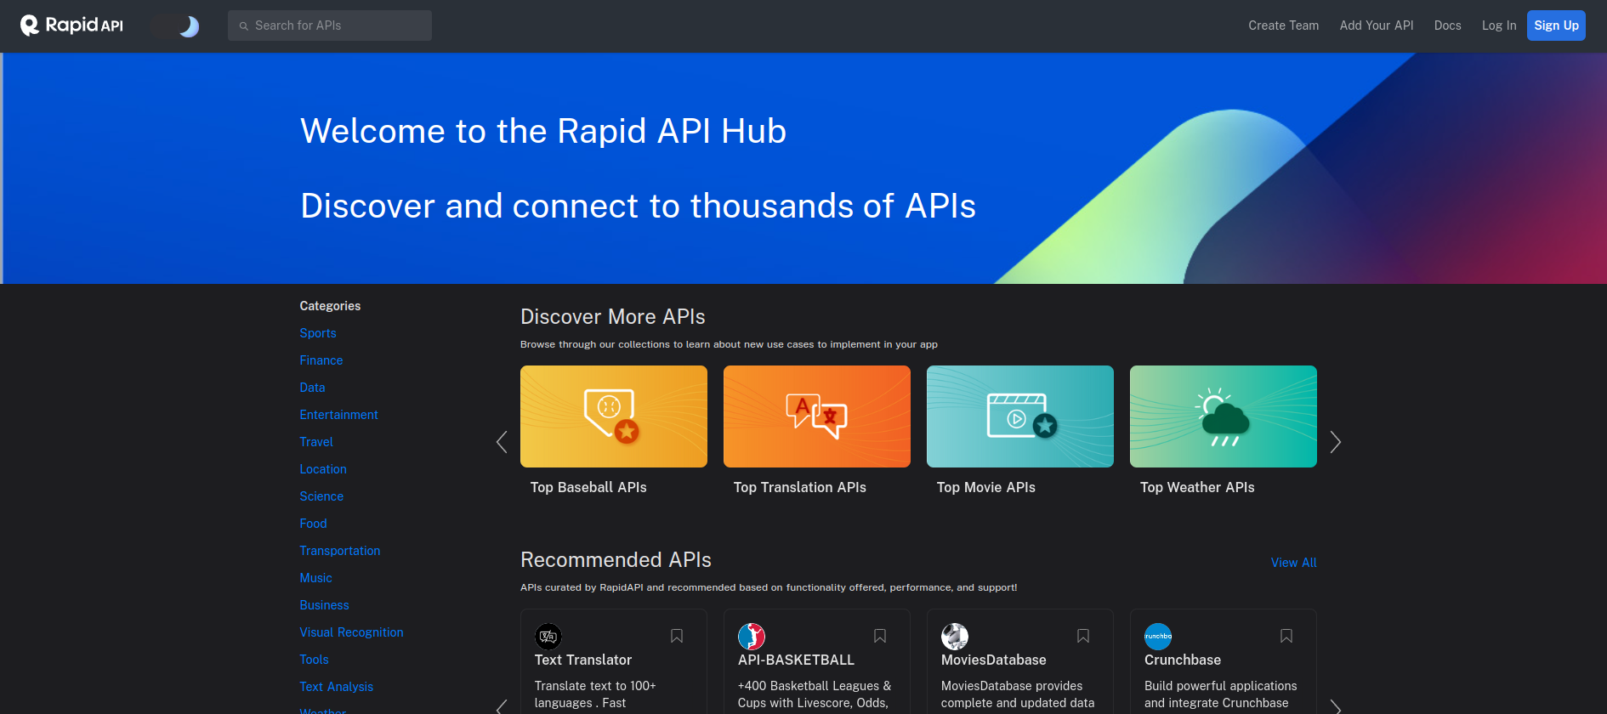This screenshot has height=714, width=1607.
Task: Open the Sports category
Action: tap(318, 333)
